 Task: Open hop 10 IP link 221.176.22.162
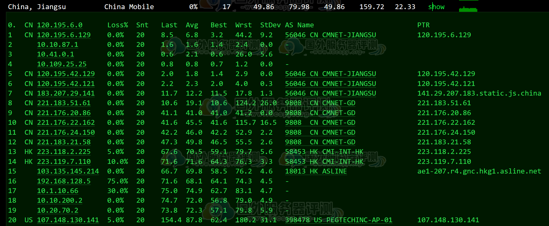pyautogui.click(x=66, y=123)
